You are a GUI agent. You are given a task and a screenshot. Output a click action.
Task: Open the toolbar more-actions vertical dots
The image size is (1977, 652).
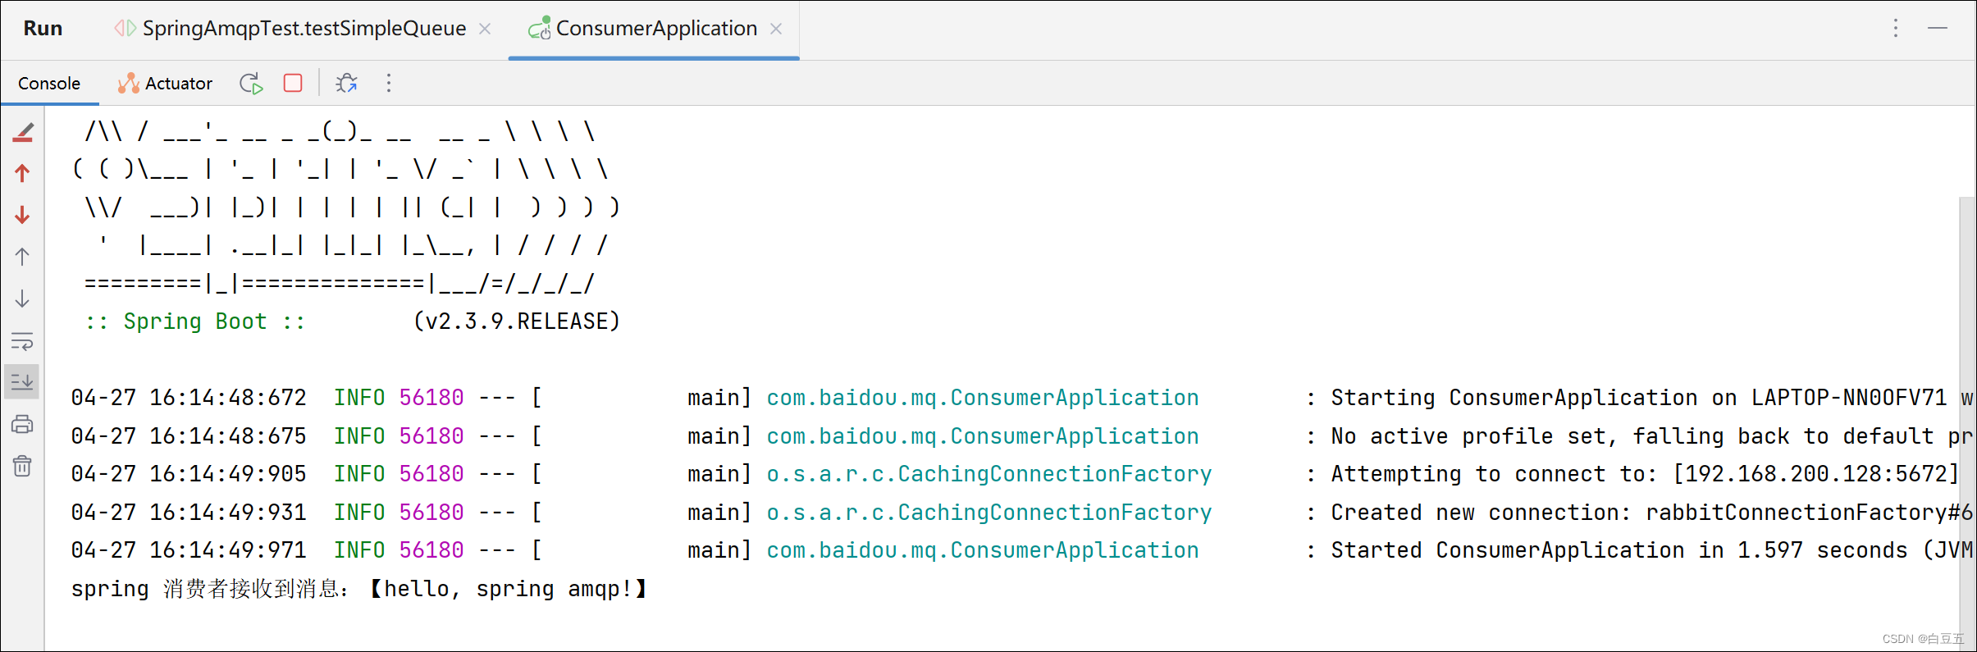(x=389, y=83)
